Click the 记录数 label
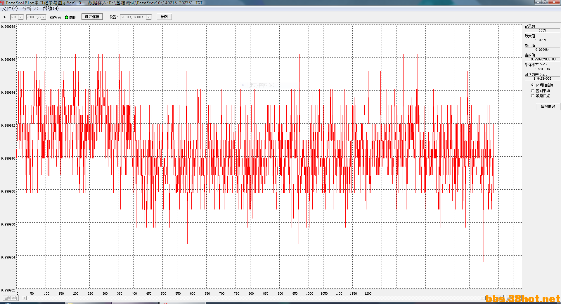Screen dimensions: 561x304 coord(531,26)
